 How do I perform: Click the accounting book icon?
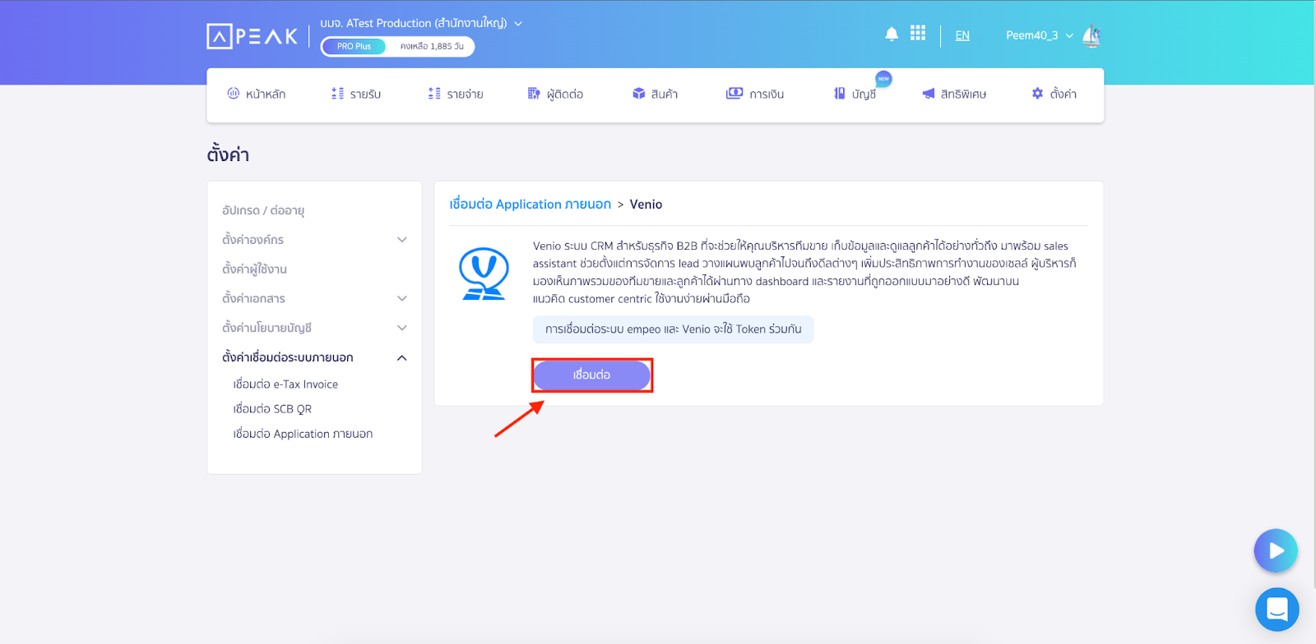point(840,94)
